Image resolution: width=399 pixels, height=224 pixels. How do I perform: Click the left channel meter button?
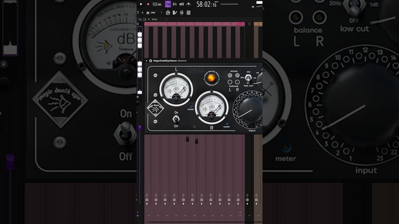tap(191, 106)
